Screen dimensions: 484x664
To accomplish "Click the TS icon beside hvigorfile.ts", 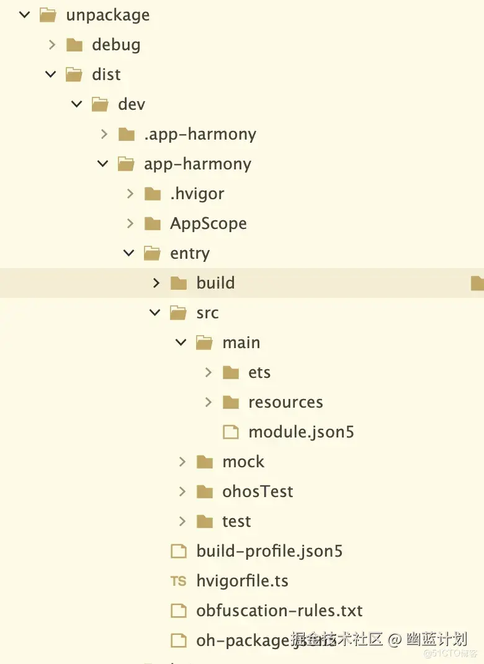I will (x=178, y=581).
